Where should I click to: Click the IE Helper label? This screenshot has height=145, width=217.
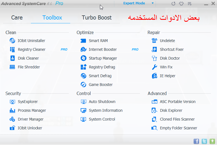click(x=168, y=76)
